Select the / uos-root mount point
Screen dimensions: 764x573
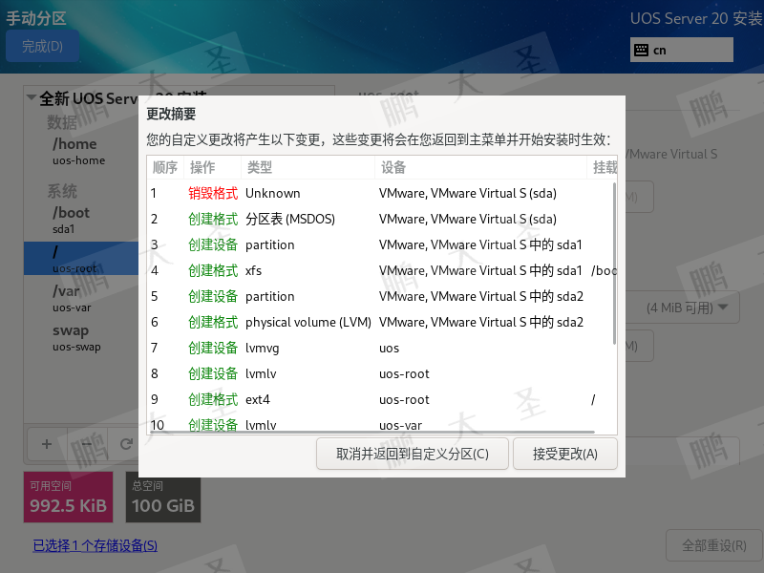[x=81, y=259]
